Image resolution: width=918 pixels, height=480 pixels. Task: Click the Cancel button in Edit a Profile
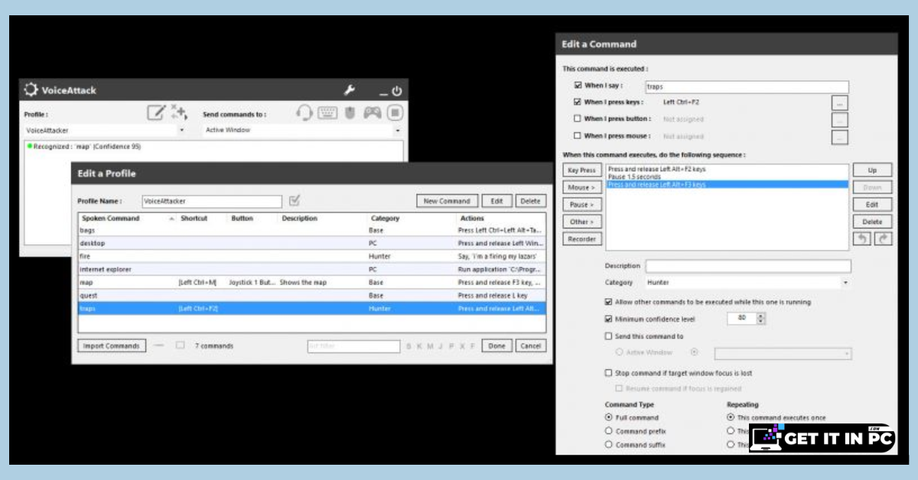pyautogui.click(x=531, y=346)
